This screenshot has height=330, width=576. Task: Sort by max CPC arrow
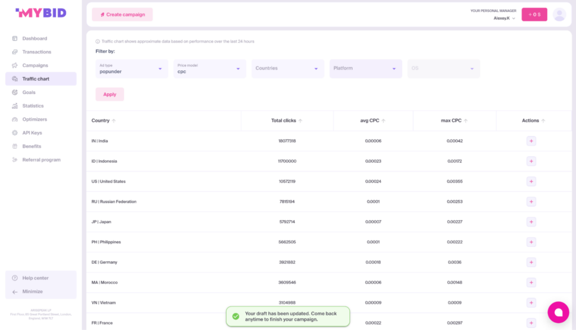466,121
